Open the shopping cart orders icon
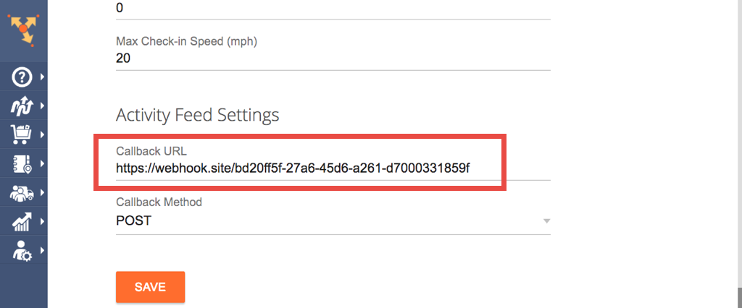 click(x=21, y=135)
